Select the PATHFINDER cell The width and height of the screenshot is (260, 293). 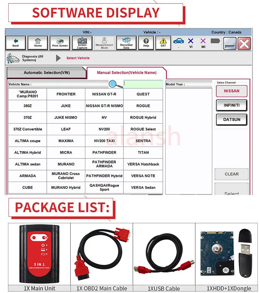click(x=104, y=153)
